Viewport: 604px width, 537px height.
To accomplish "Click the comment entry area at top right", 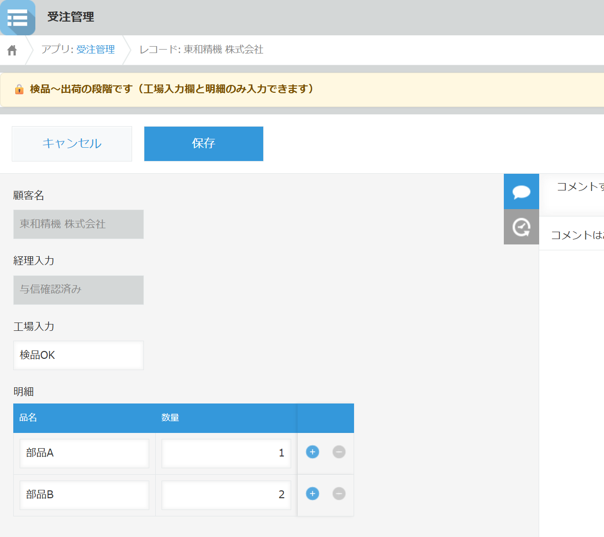I will click(x=572, y=194).
